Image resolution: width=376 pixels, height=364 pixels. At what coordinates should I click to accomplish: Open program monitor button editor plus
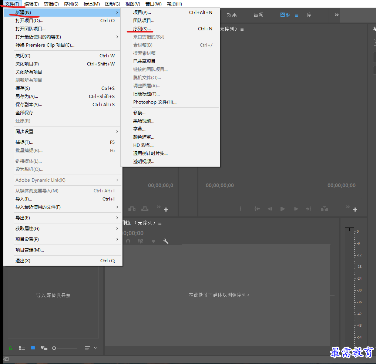pyautogui.click(x=355, y=210)
